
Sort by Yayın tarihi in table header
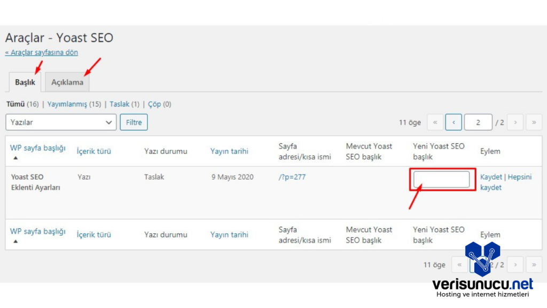tap(229, 151)
